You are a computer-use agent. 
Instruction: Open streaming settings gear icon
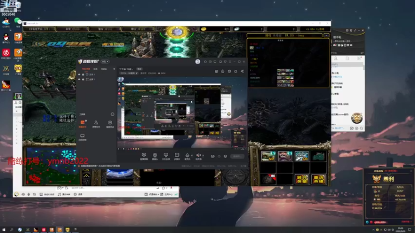pos(225,156)
